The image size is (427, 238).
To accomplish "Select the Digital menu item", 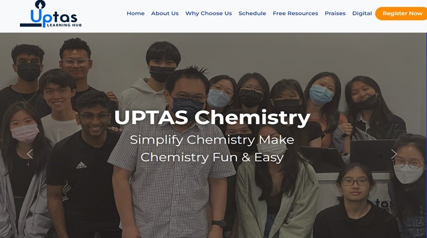I will [x=362, y=14].
